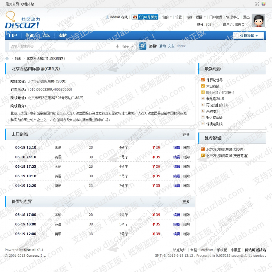
Task: Open 消息 link
Action: point(189,17)
